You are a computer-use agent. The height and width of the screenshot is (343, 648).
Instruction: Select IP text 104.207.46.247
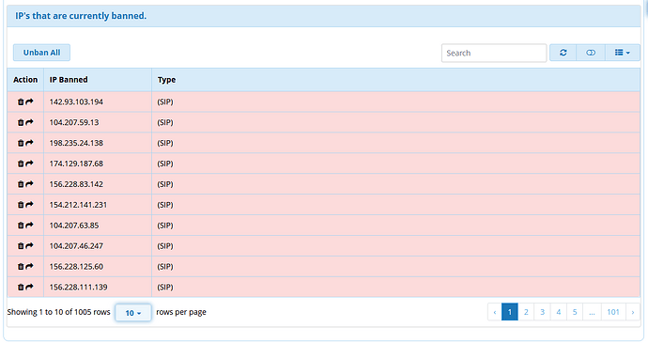(76, 246)
